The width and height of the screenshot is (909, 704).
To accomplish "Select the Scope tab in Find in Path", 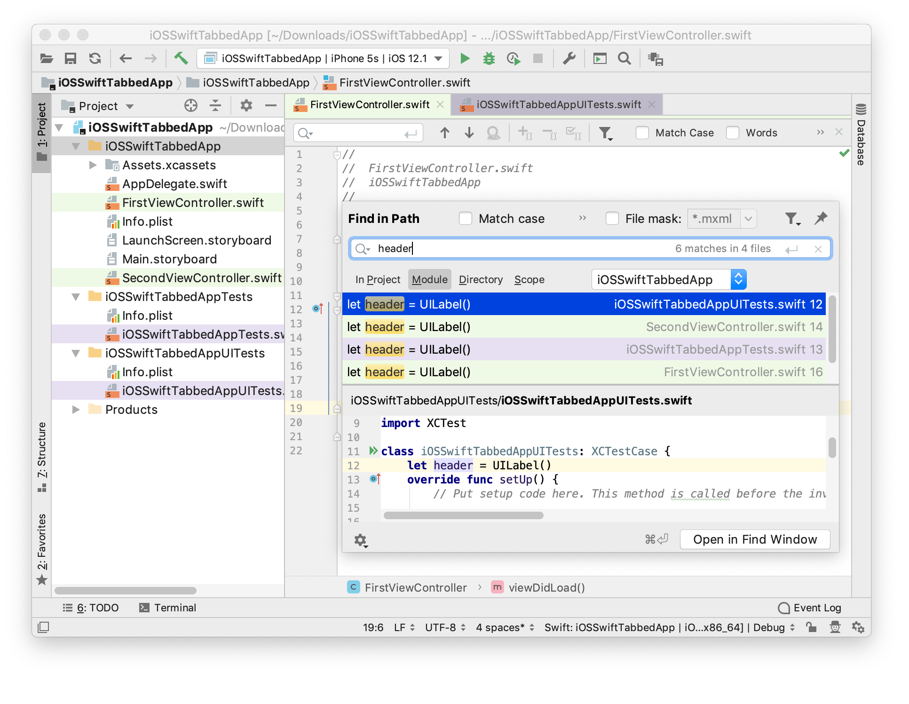I will [529, 280].
